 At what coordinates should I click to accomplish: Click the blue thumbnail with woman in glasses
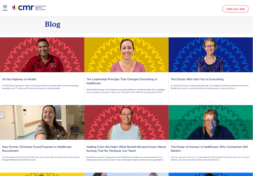click(211, 55)
